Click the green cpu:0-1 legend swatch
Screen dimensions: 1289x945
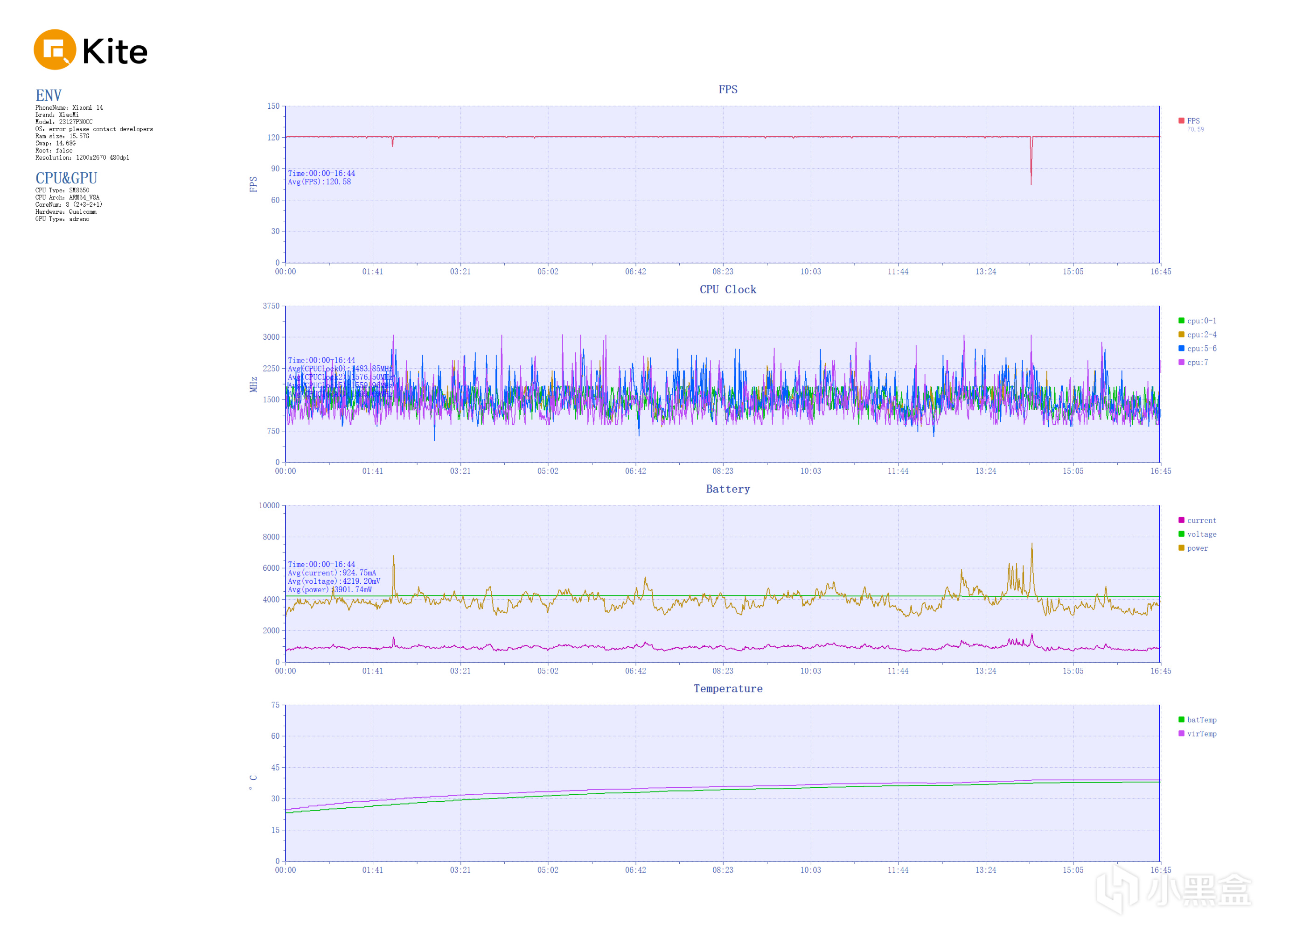[1181, 320]
